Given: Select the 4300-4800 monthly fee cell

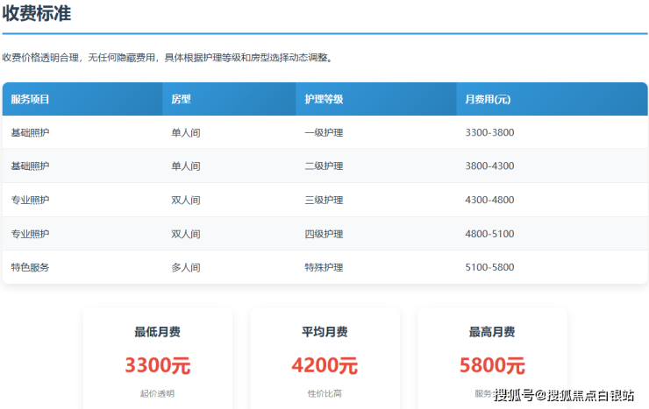Looking at the screenshot, I should (x=489, y=200).
